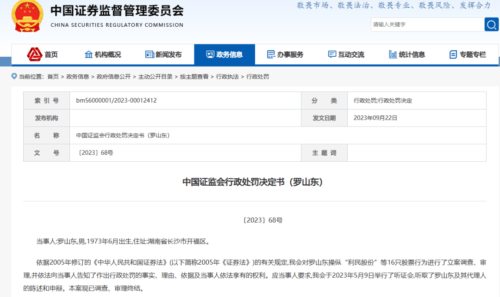The width and height of the screenshot is (500, 297).
Task: Click the magnifier search button
Action: pos(491,24)
